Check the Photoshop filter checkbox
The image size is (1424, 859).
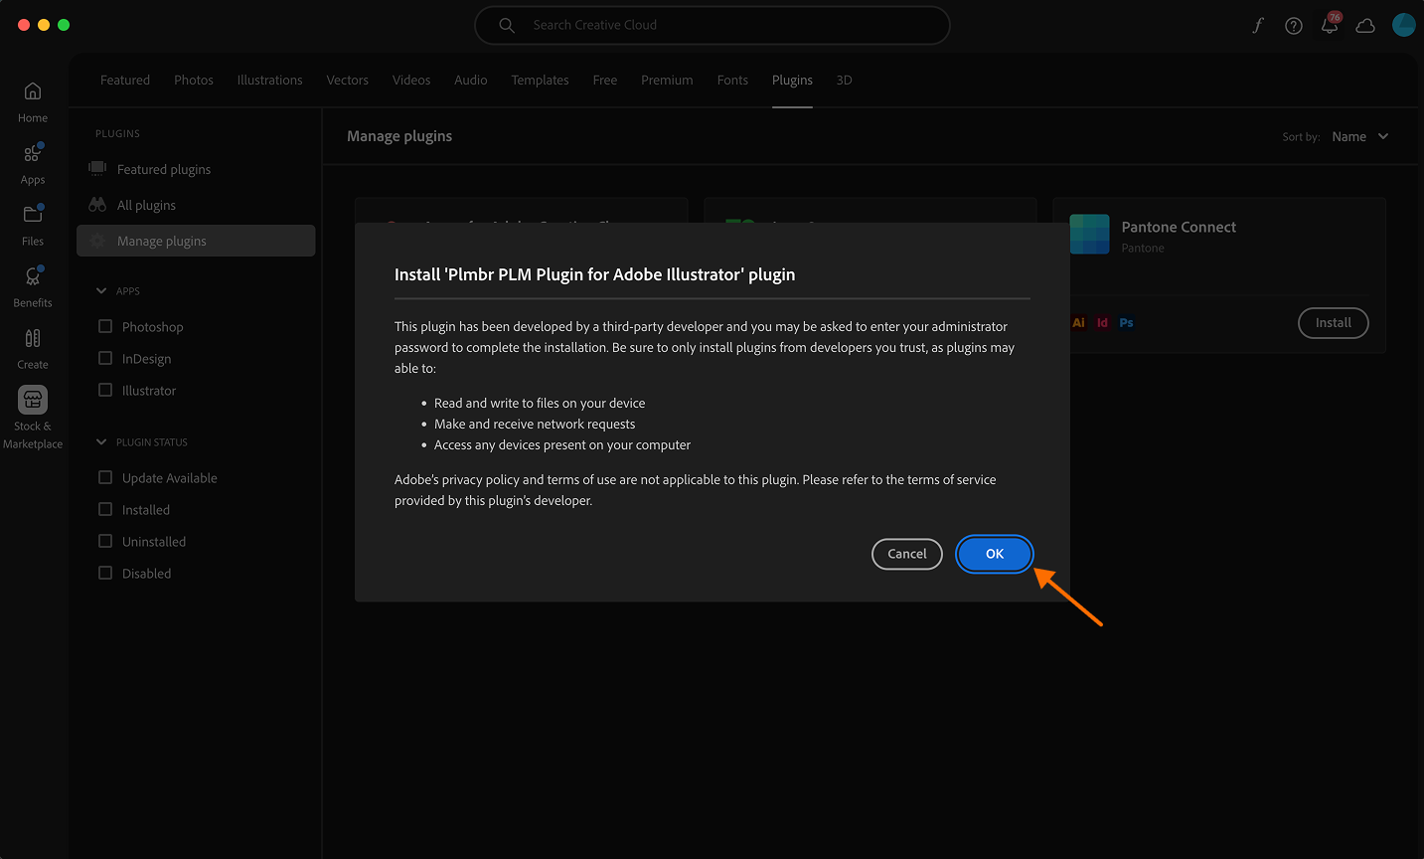(x=104, y=326)
